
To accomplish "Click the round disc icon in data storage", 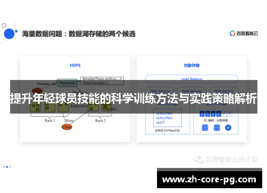I will pos(228,127).
